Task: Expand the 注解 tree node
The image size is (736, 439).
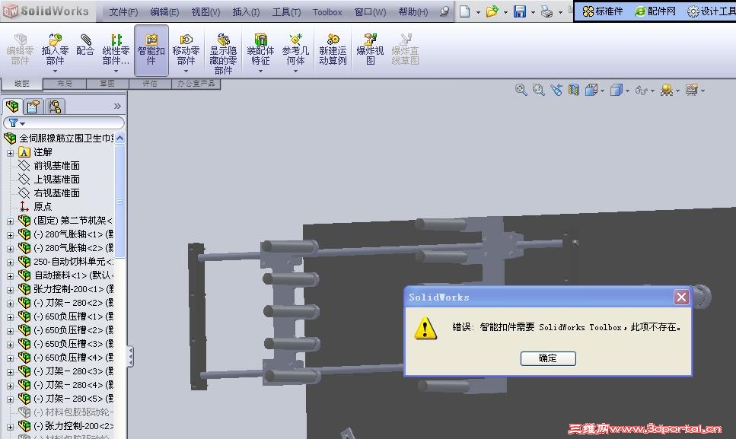Action: click(x=11, y=153)
